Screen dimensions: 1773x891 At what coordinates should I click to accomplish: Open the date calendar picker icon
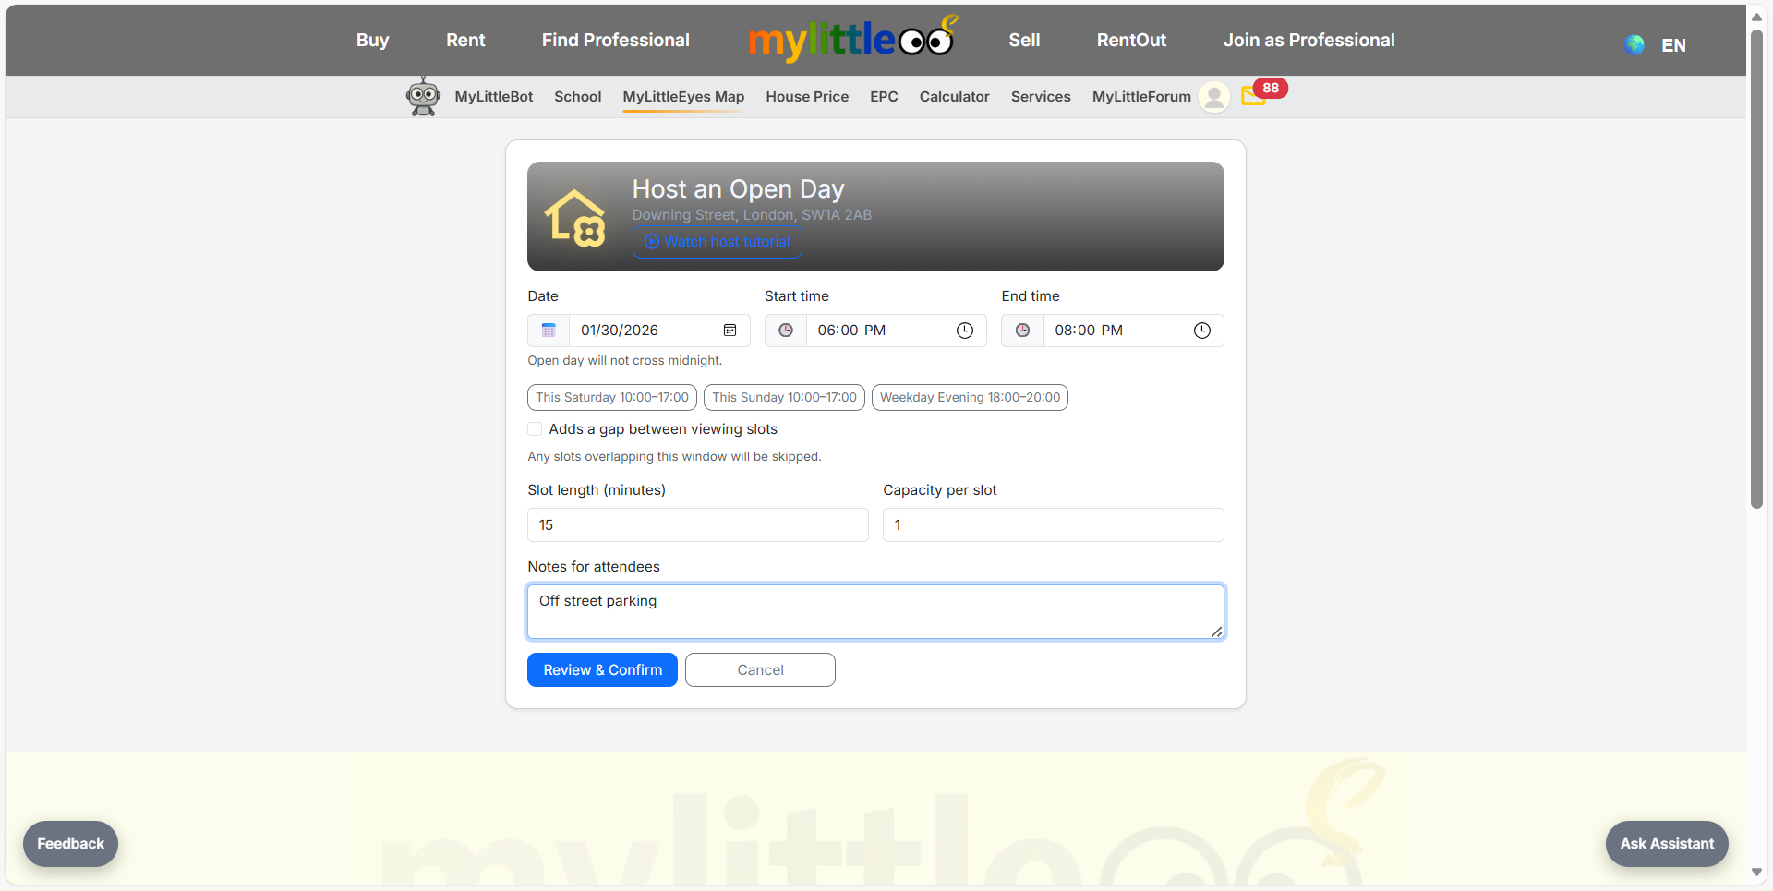click(x=730, y=331)
